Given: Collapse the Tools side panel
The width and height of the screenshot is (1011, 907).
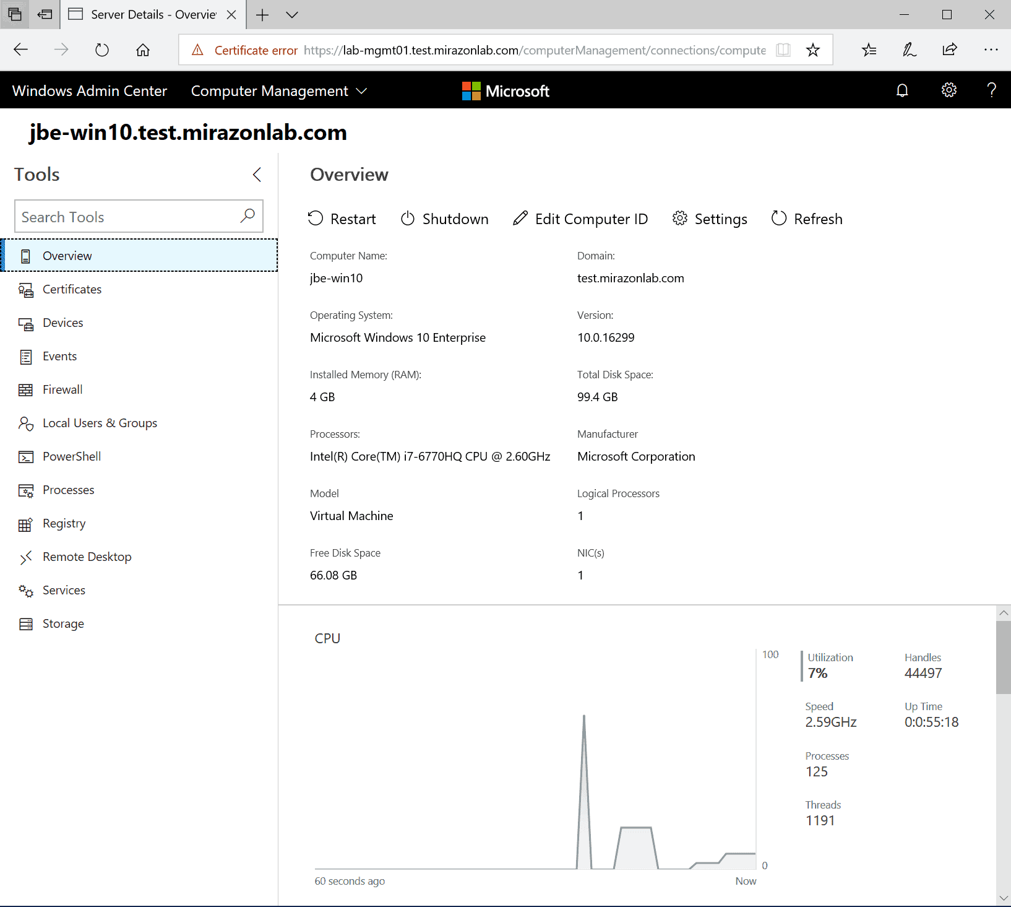Looking at the screenshot, I should pos(257,175).
